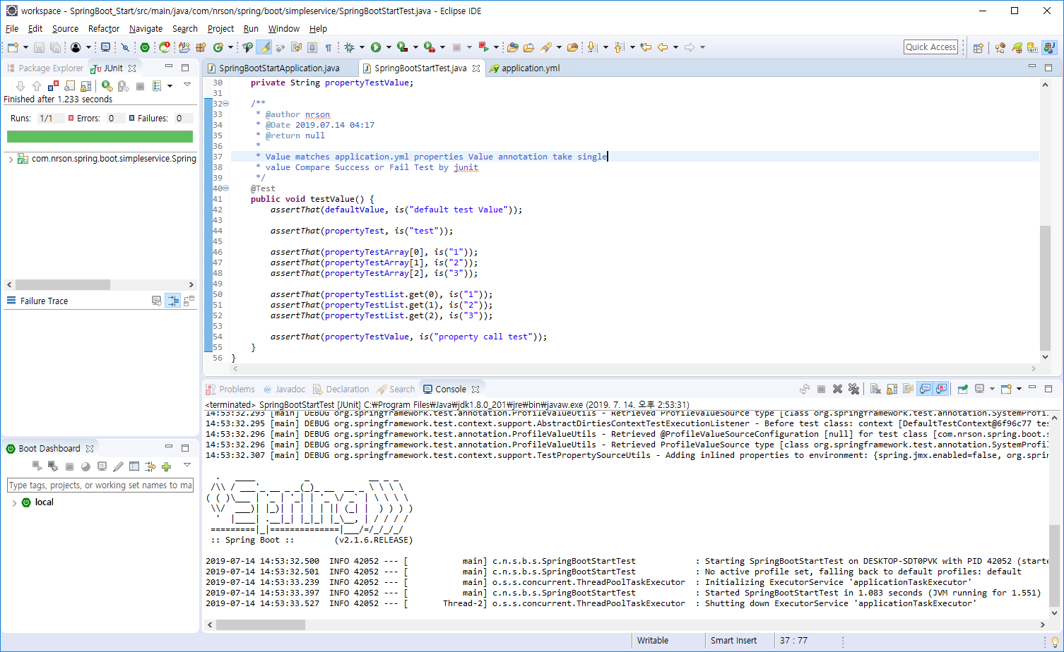Click the Back navigation yellow arrow
This screenshot has height=652, width=1064.
pyautogui.click(x=663, y=47)
